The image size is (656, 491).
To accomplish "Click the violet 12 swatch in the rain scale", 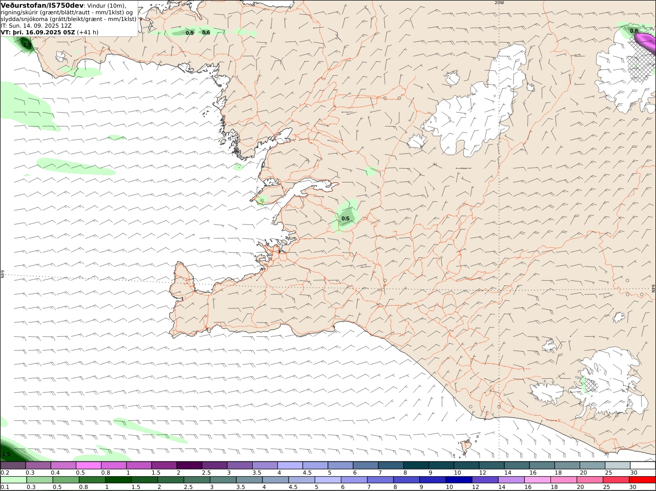I will click(x=485, y=480).
